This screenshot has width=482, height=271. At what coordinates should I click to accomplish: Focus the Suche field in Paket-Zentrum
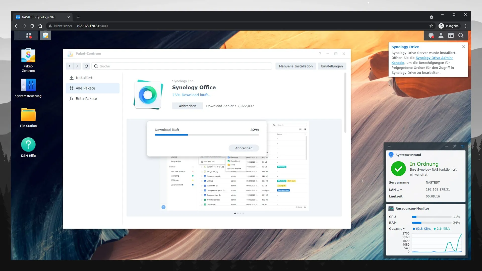coord(182,66)
